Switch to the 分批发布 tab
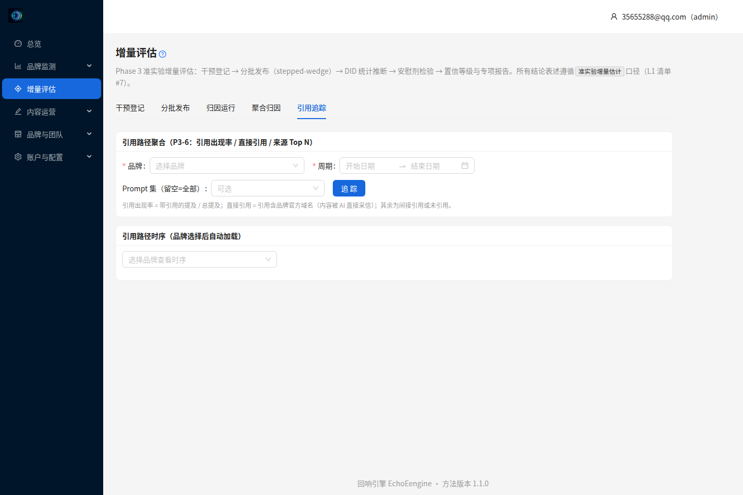Image resolution: width=743 pixels, height=495 pixels. (175, 108)
